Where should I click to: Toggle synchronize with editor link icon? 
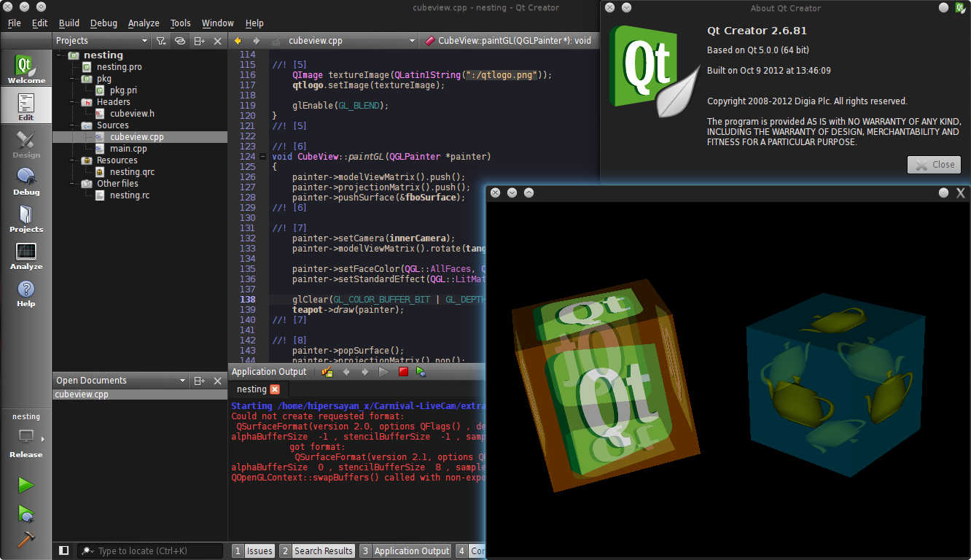[180, 41]
